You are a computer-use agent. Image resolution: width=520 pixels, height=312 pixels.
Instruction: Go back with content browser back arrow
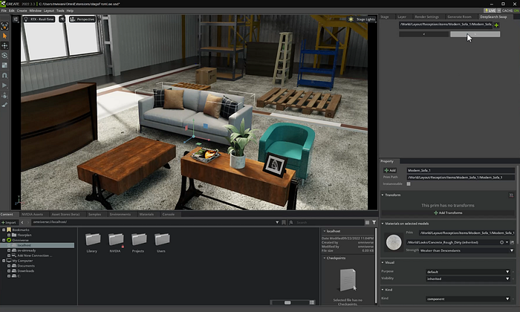click(22, 222)
